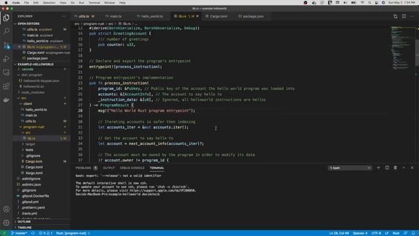This screenshot has width=419, height=236.
Task: Kill the terminal with trash icon
Action: [395, 168]
